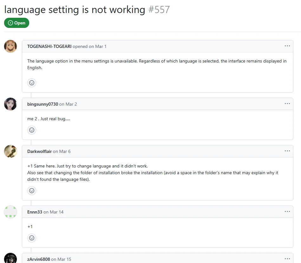Open TOGENASHI-TOGEARI username link
Screen dimensions: 301x263
coord(49,46)
